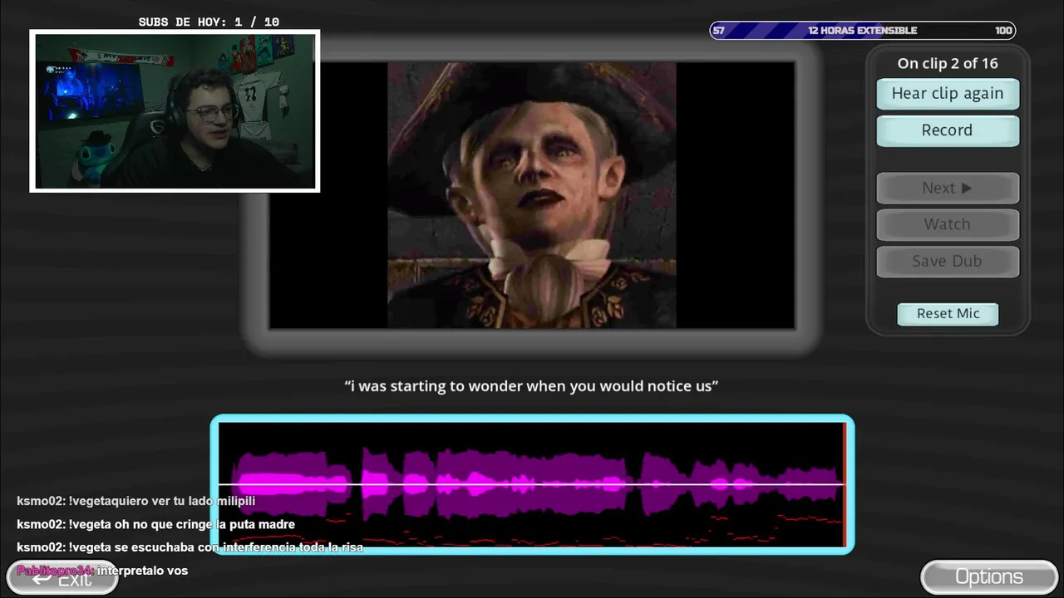
Task: Click the Watch button
Action: point(948,224)
